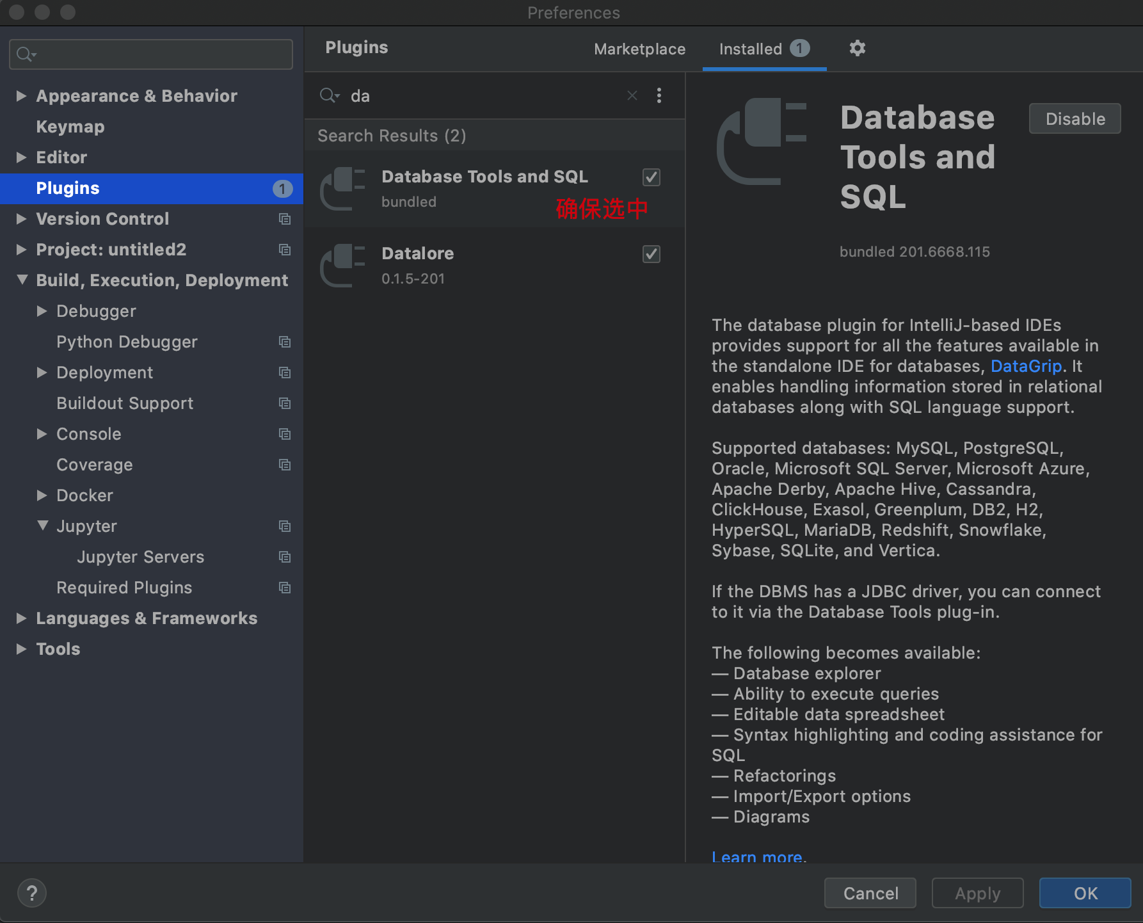Click the Datalore plugin icon

(x=342, y=266)
